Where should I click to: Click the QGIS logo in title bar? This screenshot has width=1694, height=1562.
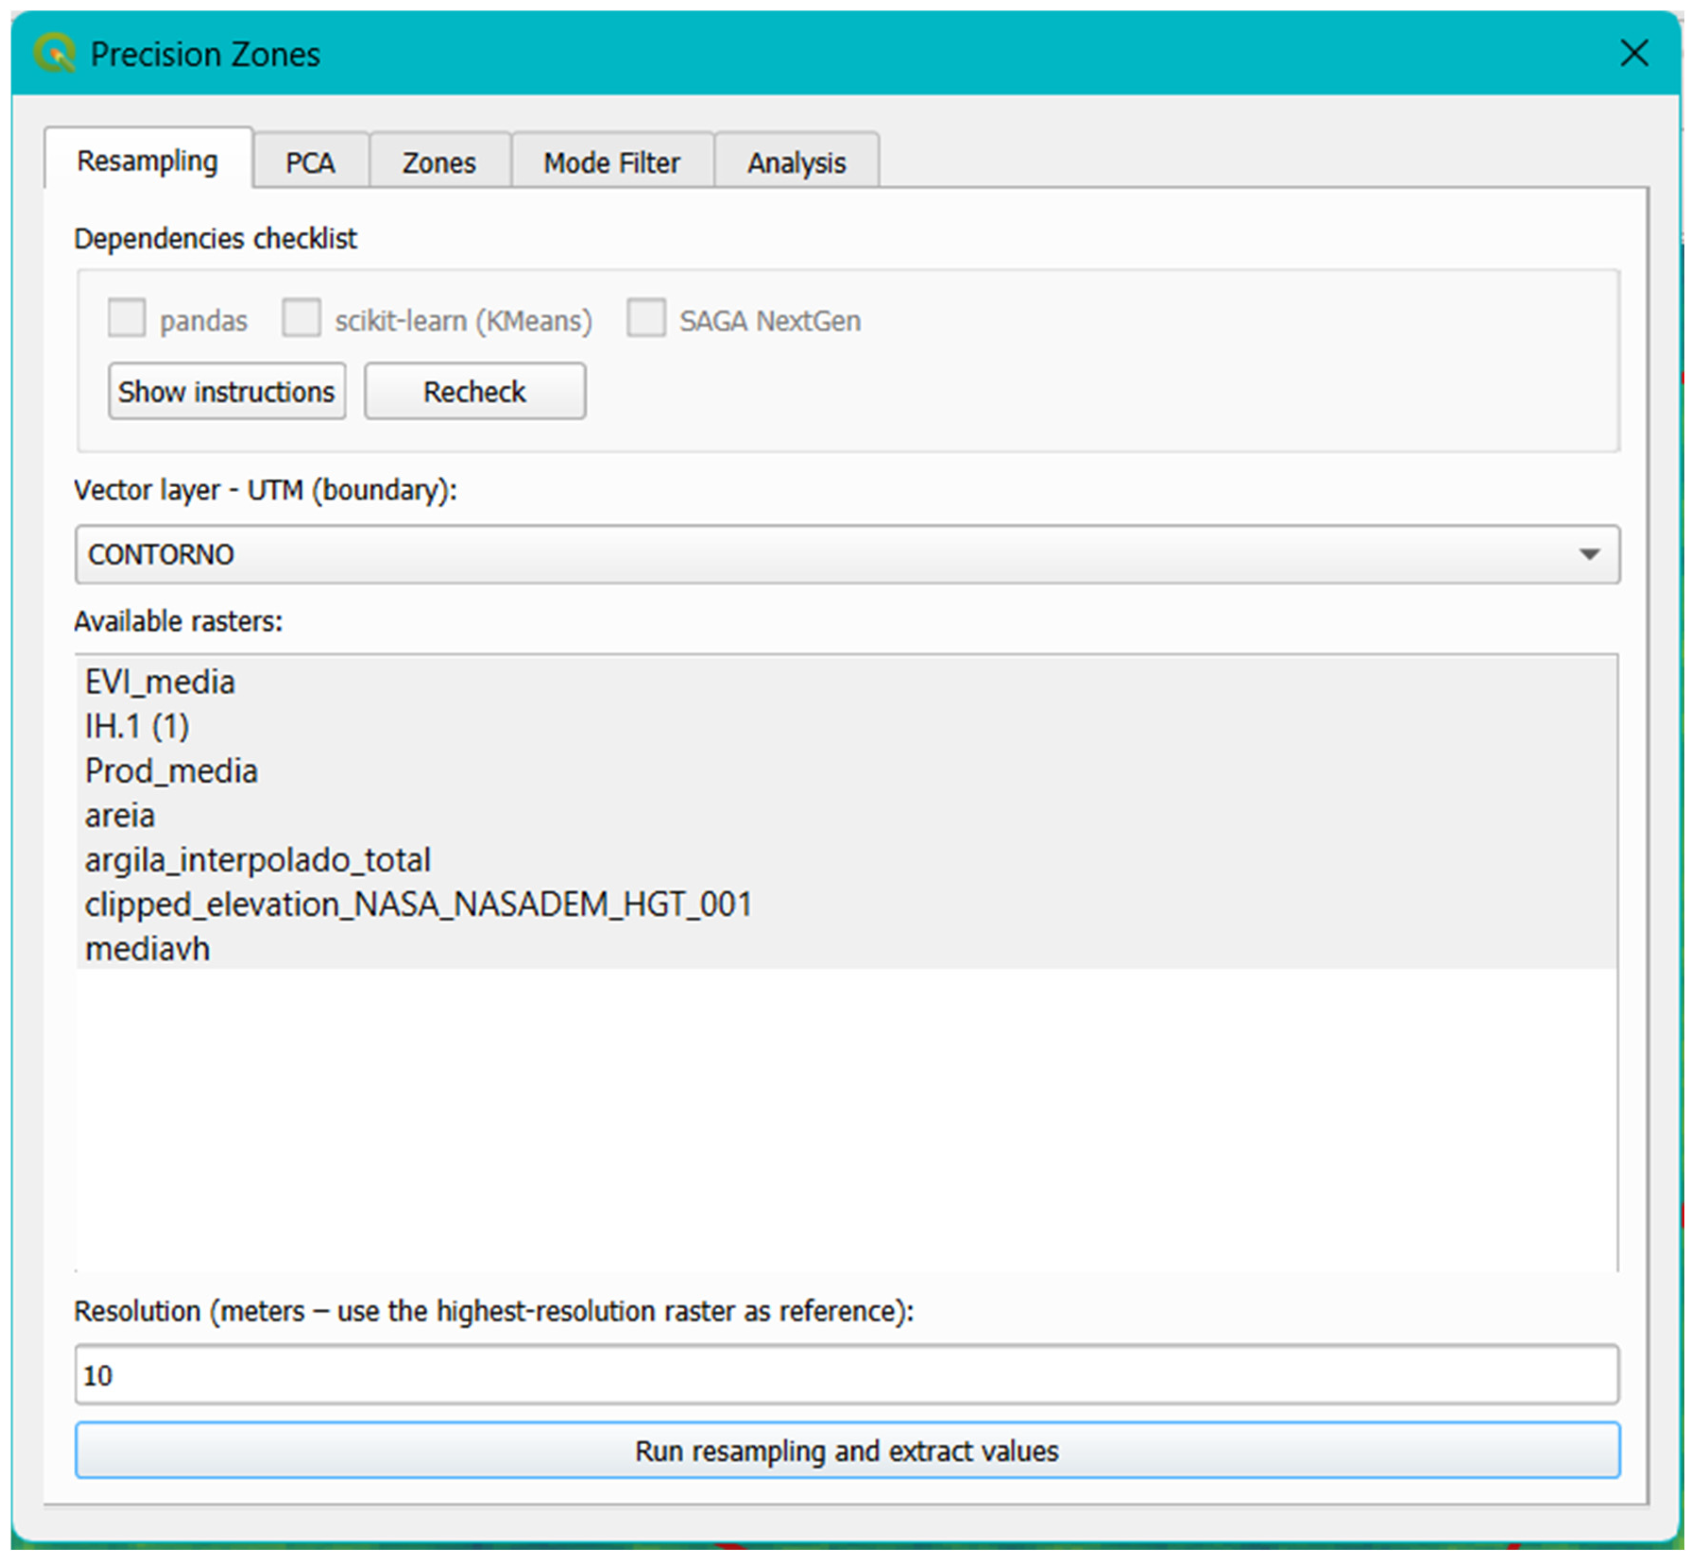[54, 53]
